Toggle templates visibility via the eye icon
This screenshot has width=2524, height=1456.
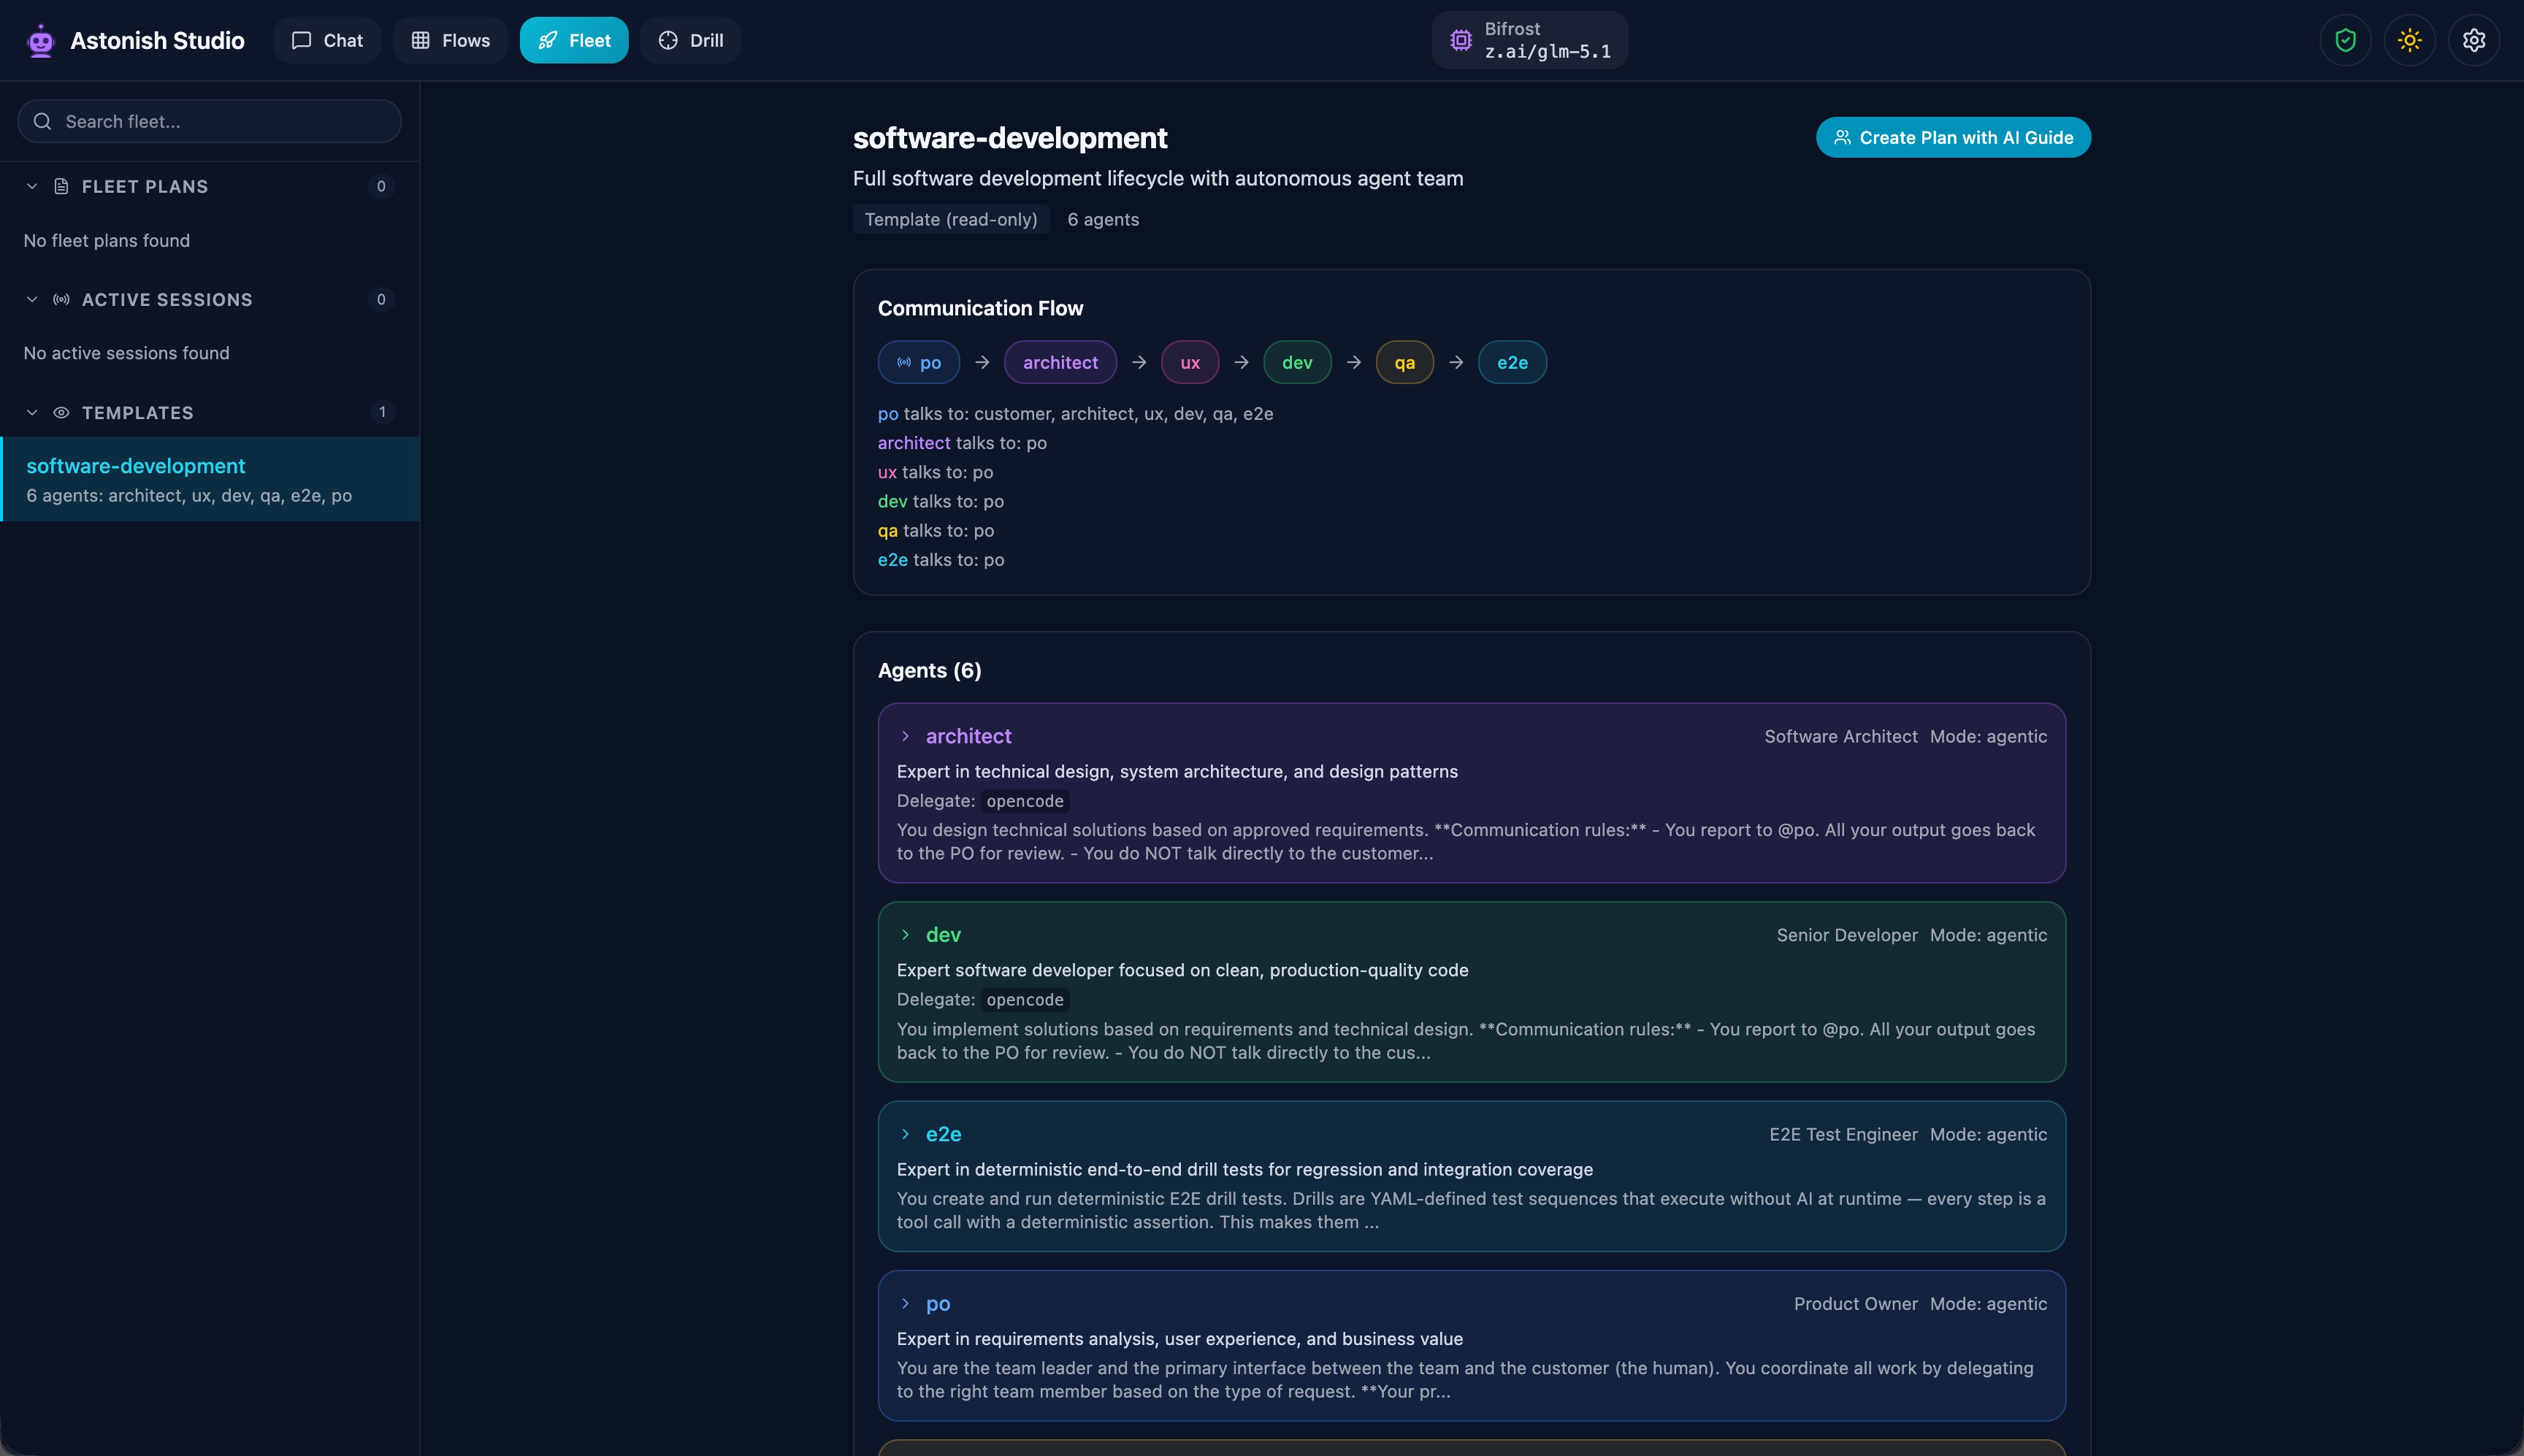(x=61, y=412)
